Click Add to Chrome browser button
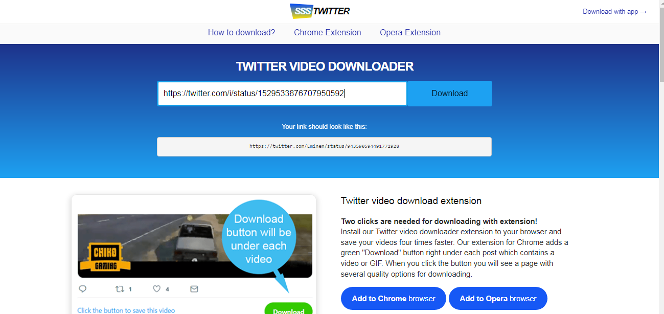This screenshot has height=314, width=664. pos(394,299)
